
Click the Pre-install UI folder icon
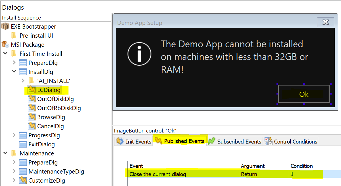14,36
